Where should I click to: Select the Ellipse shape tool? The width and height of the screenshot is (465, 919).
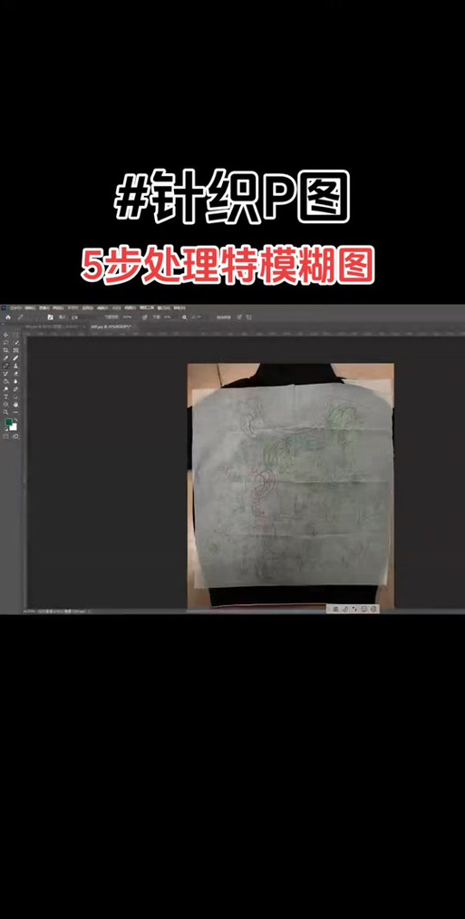click(5, 405)
